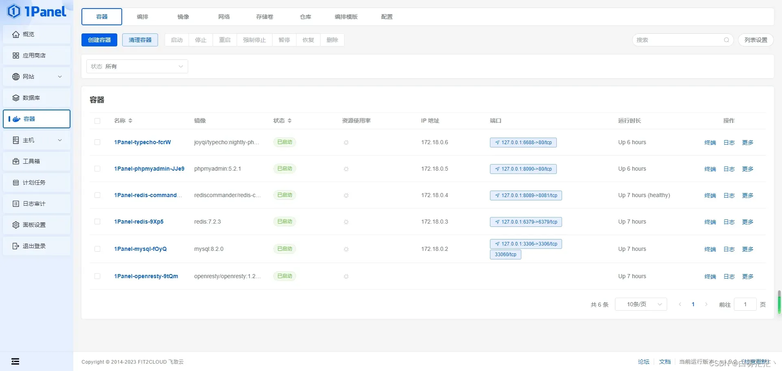Click port 127.0.0.1:3306->3306/tcp tag
782x371 pixels.
(x=526, y=244)
